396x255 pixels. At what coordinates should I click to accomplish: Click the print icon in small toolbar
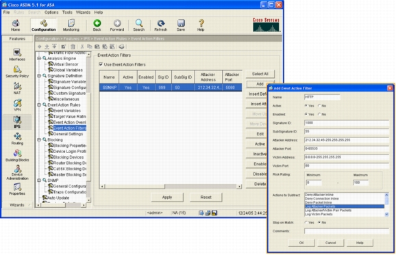pyautogui.click(x=121, y=46)
